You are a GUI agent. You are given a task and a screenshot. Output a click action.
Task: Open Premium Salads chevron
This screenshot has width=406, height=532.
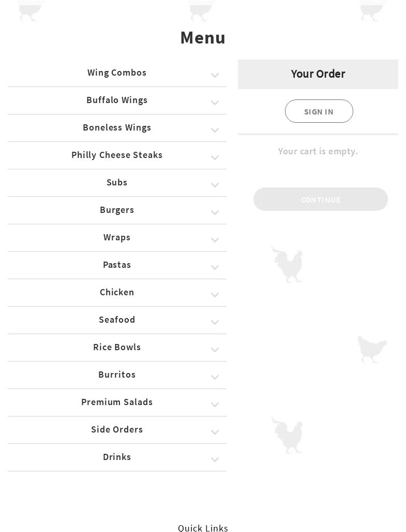215,405
